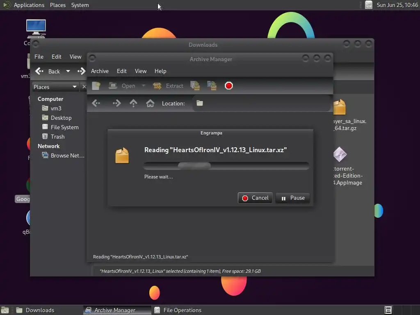The image size is (420, 315).
Task: Open the Edit menu in Archive Manager
Action: tap(121, 71)
